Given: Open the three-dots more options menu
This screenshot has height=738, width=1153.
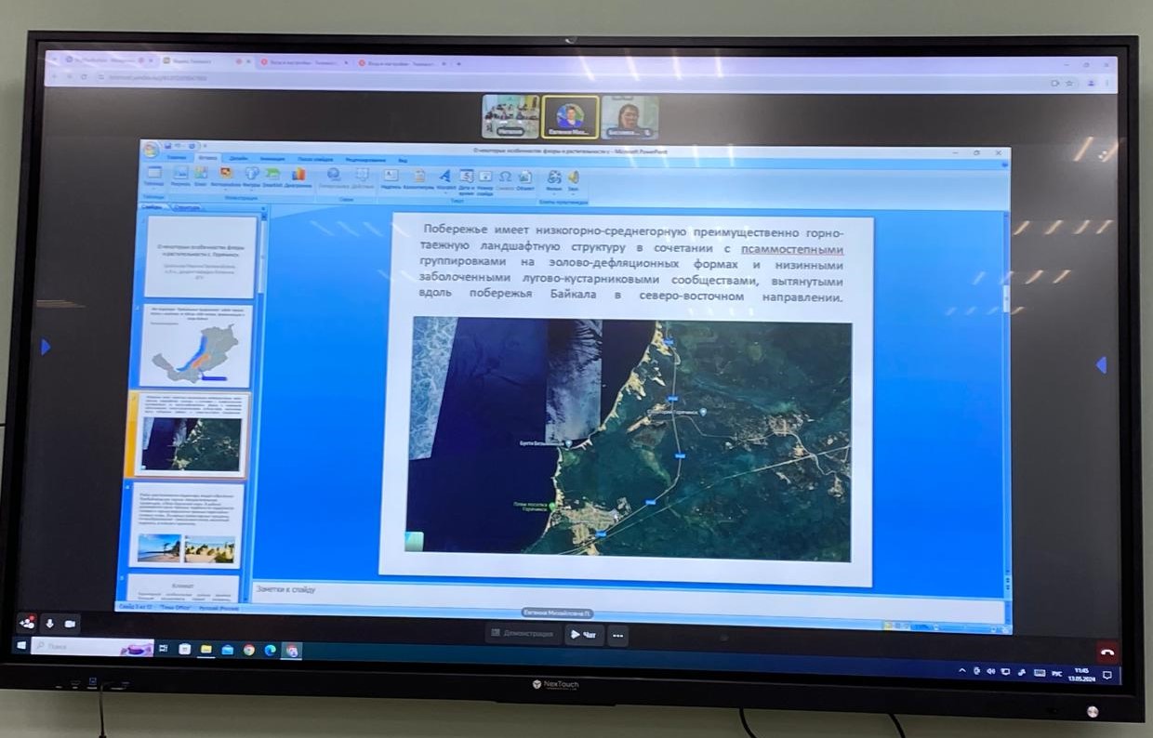Looking at the screenshot, I should point(617,636).
